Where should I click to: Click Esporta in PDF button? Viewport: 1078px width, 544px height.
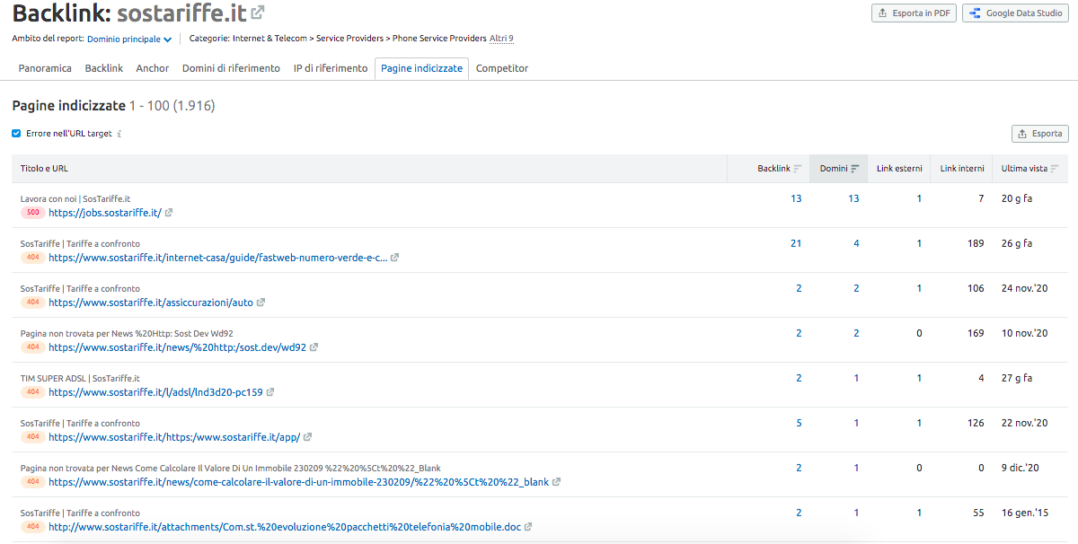914,13
